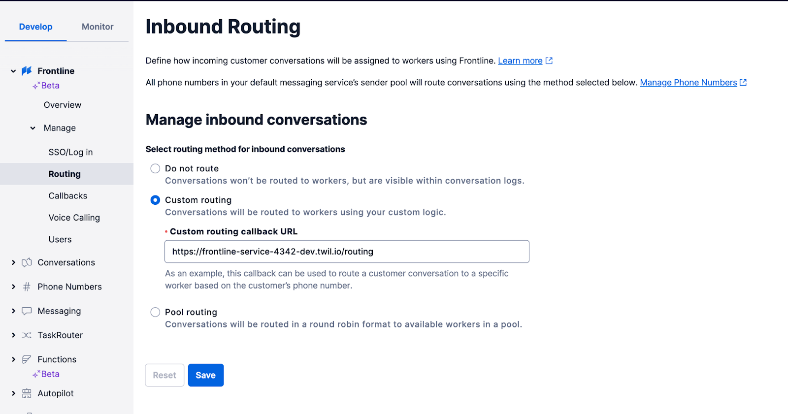Screen dimensions: 788x414
Task: Click the Messaging label in sidebar
Action: click(59, 311)
